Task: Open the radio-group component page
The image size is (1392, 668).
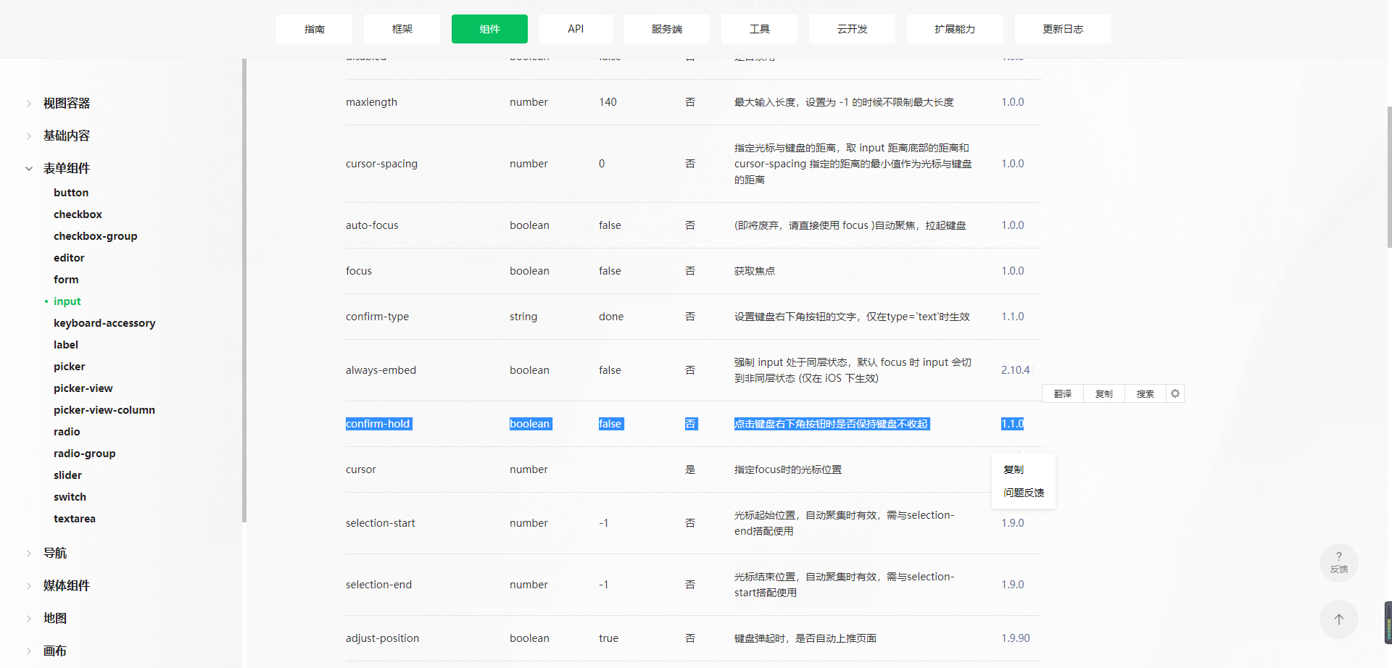Action: [x=85, y=454]
